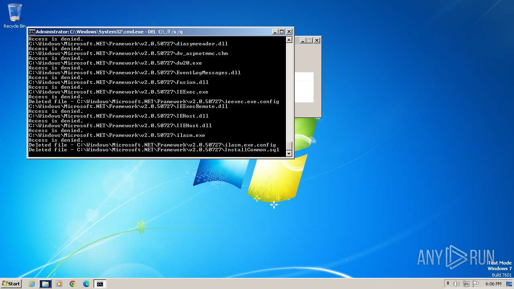Image resolution: width=514 pixels, height=289 pixels.
Task: Click the line ending IEExecRemote.dll
Action: click(x=128, y=106)
